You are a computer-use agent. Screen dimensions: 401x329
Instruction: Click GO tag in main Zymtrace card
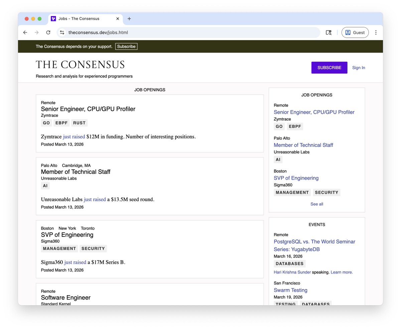pyautogui.click(x=46, y=123)
